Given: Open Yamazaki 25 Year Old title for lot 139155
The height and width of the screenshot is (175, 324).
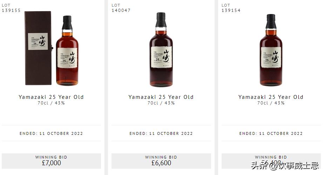Looking at the screenshot, I should click(51, 97).
